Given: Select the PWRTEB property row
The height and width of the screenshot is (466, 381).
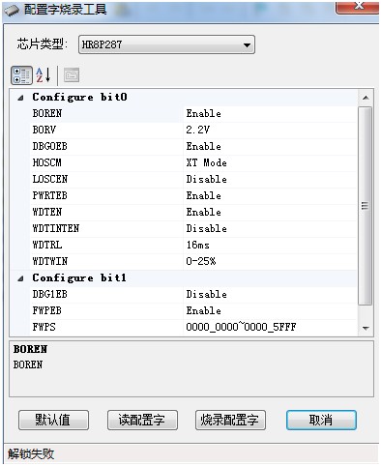Looking at the screenshot, I should (x=194, y=196).
